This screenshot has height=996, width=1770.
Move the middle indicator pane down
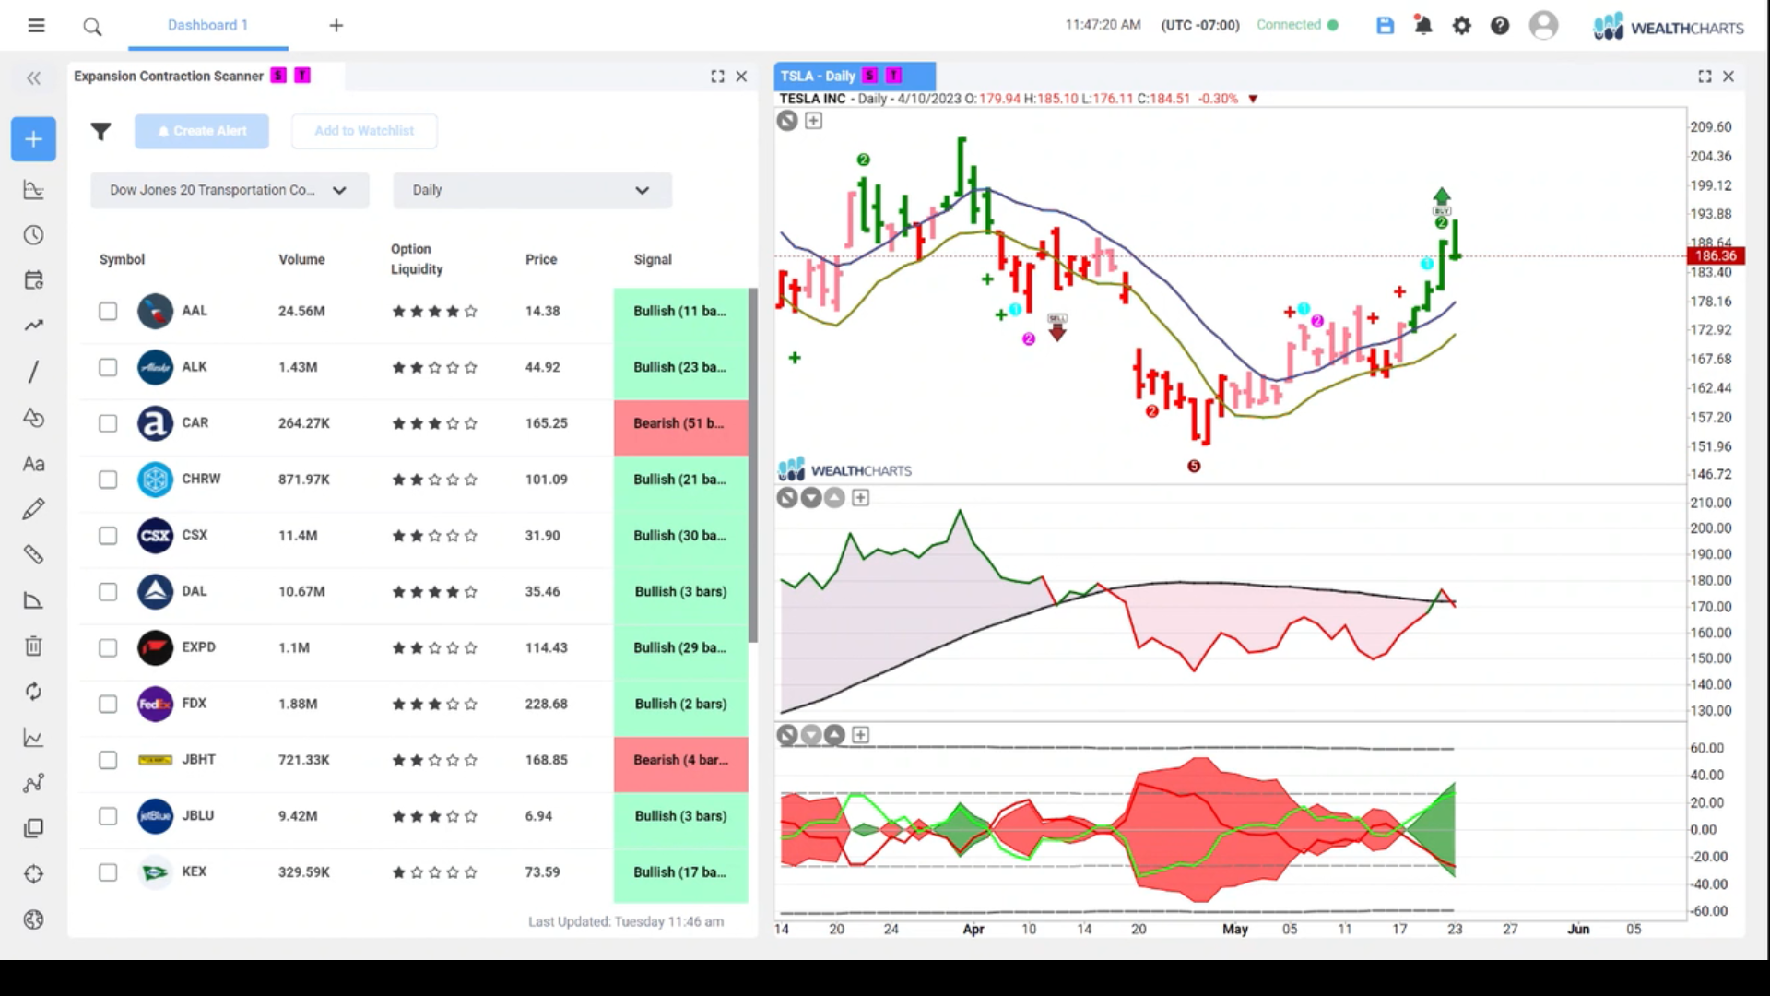click(811, 498)
